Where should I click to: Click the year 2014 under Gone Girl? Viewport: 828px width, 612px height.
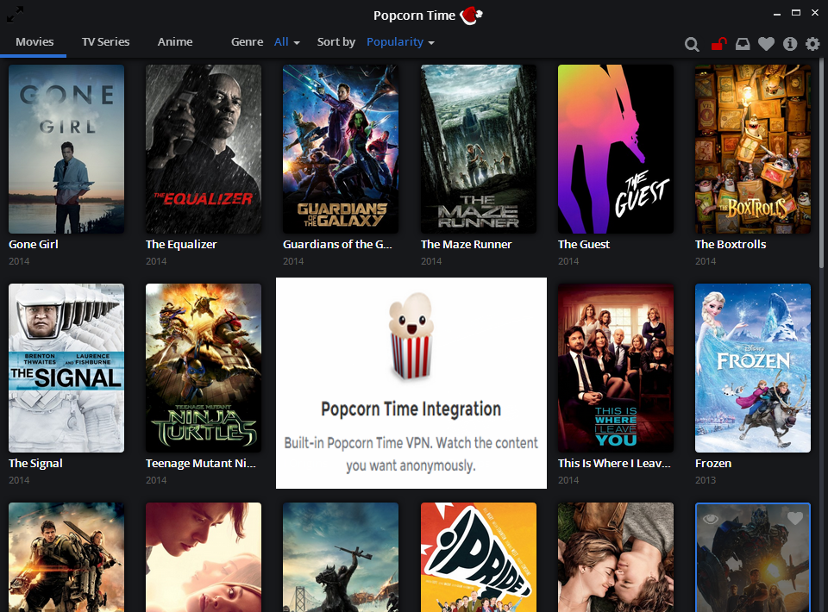(x=19, y=261)
